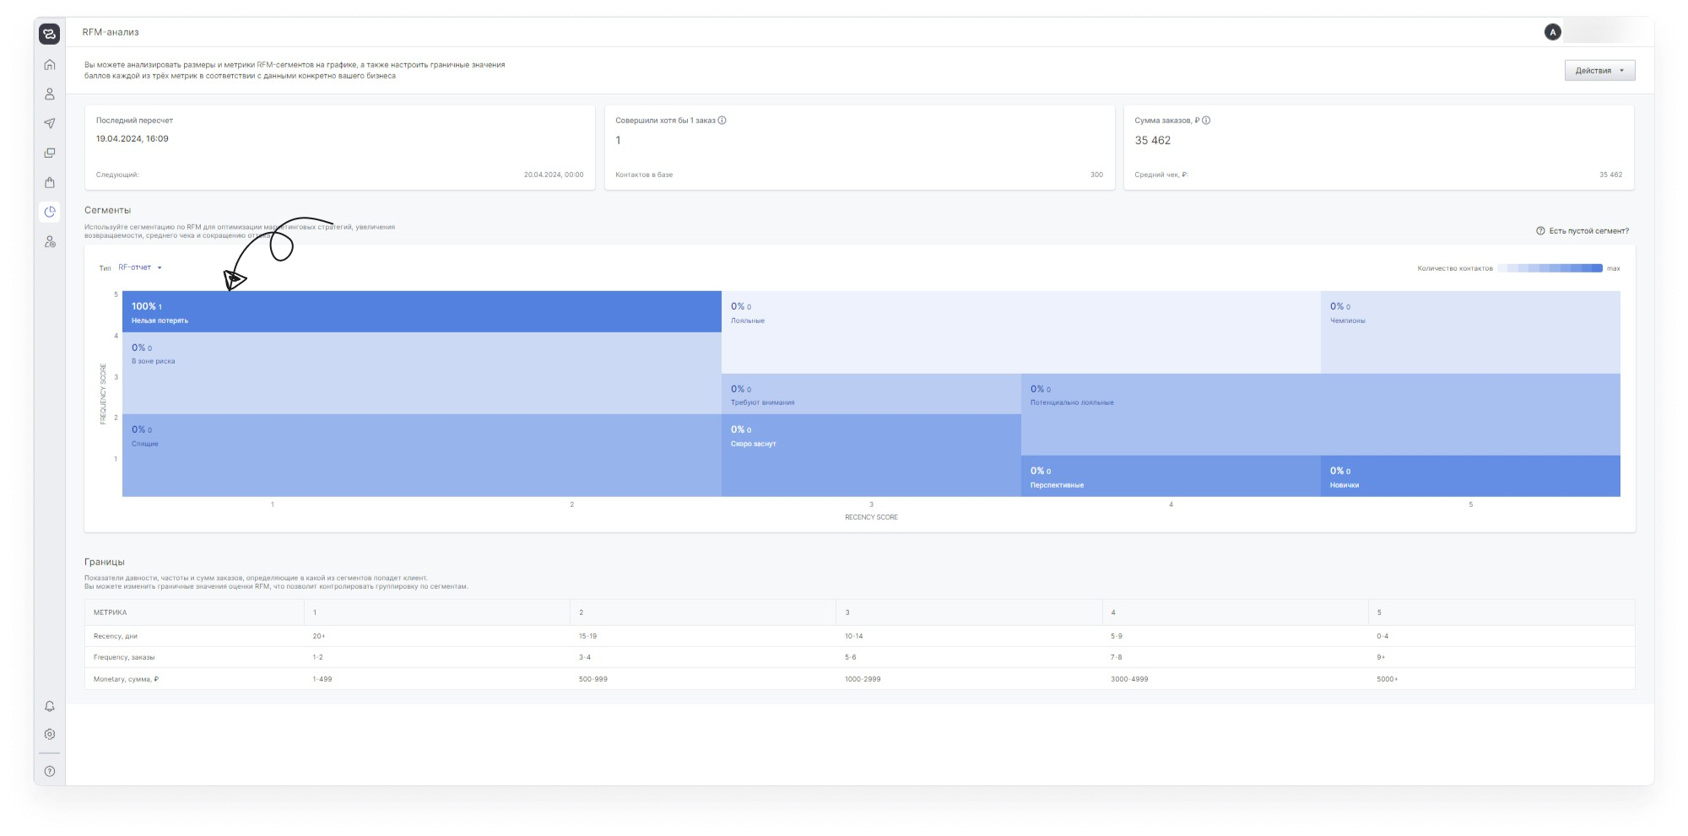Open the shopping bag sidebar icon
Screen dimensions: 1688x836
pyautogui.click(x=50, y=182)
